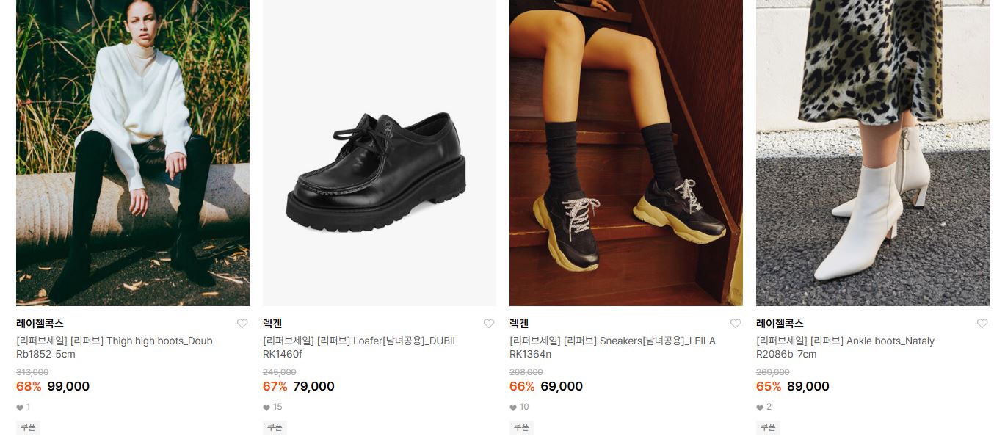Open the black loafer product image
This screenshot has height=439, width=994.
[x=380, y=153]
